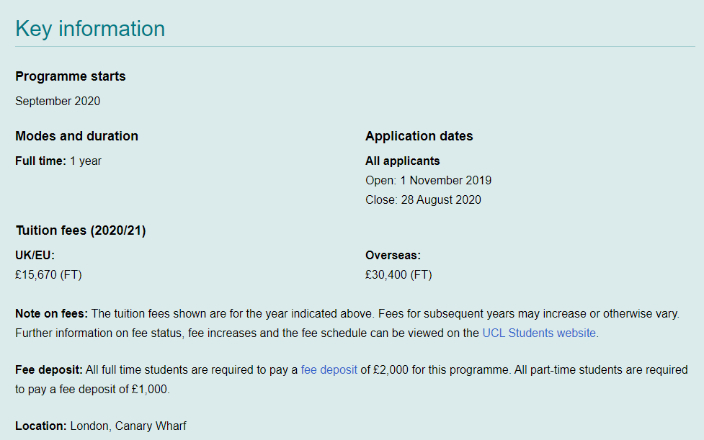The height and width of the screenshot is (440, 704).
Task: Click the Key information heading
Action: (90, 29)
